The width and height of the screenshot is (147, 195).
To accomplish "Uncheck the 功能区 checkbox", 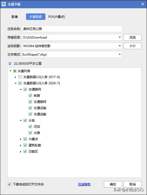I will [x=25, y=152].
